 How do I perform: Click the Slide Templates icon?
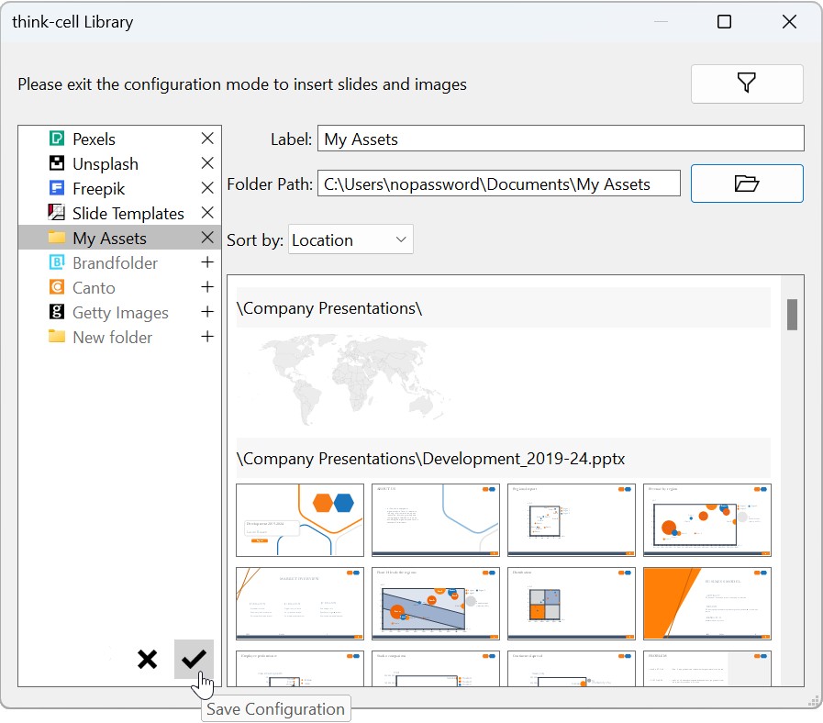click(57, 212)
